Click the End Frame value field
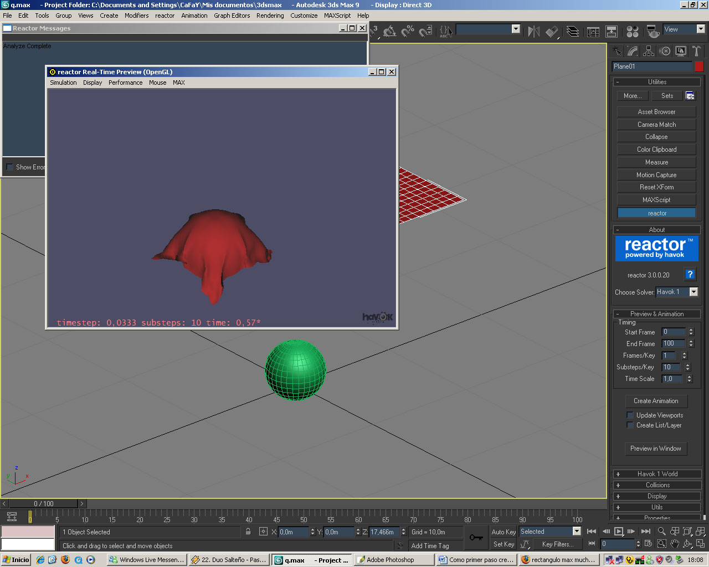Image resolution: width=709 pixels, height=567 pixels. [x=674, y=344]
